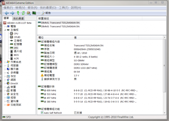Click the 裝置 devices icon
Viewport: 169px width, 121px height.
pyautogui.click(x=8, y=87)
